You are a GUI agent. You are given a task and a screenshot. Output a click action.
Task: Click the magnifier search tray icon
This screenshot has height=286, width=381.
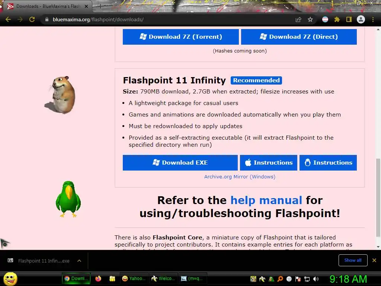[x=280, y=279]
